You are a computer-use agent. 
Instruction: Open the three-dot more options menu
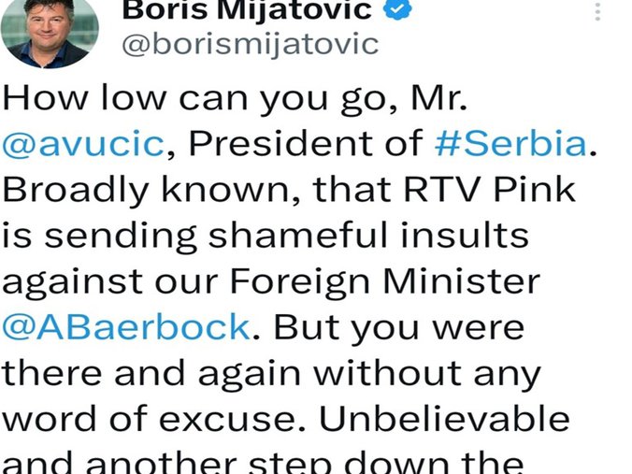(597, 11)
